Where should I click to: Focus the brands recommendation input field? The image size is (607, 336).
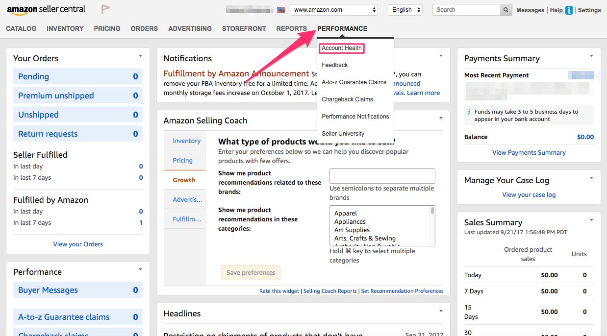pyautogui.click(x=382, y=176)
